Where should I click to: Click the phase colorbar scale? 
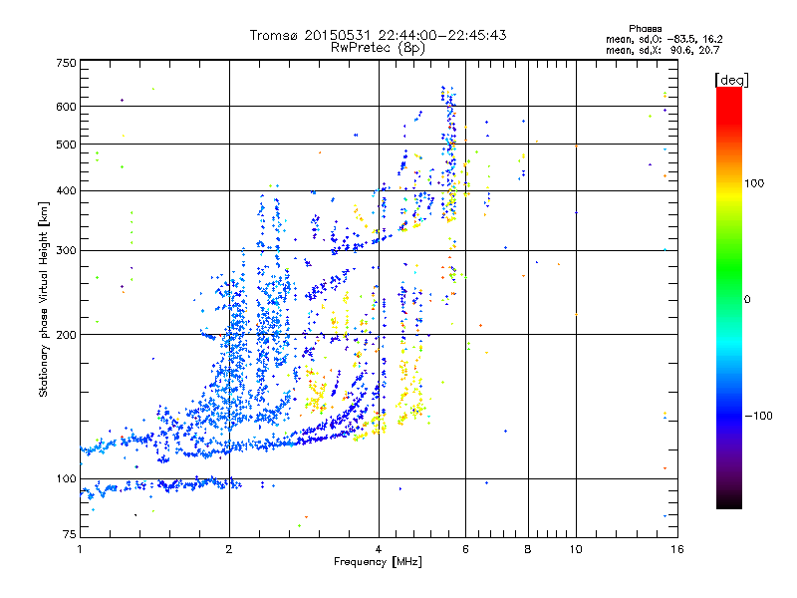[729, 297]
